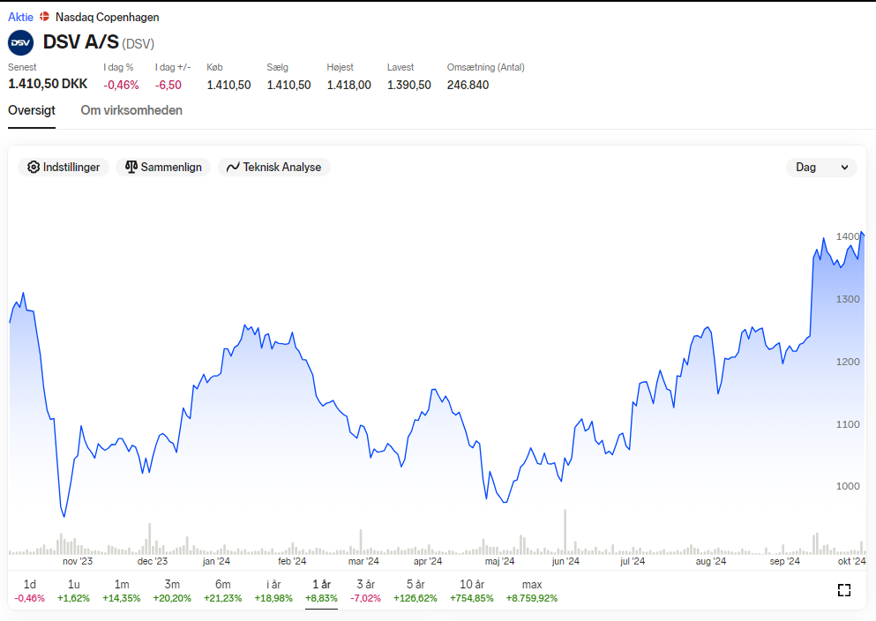
Task: Click the Højest value 1.418,00
Action: coord(349,85)
